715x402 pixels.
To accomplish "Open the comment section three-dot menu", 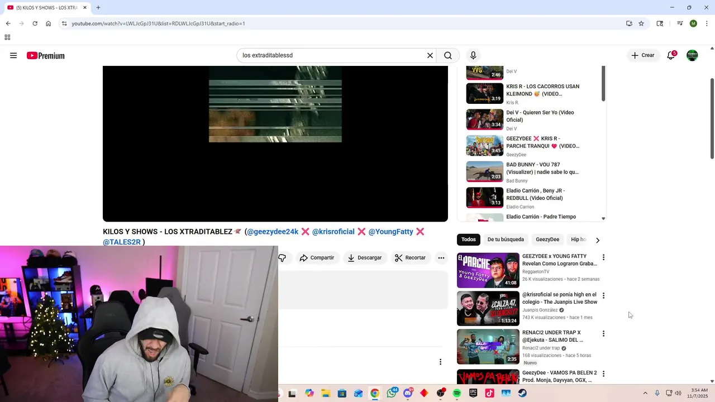I will [x=440, y=362].
